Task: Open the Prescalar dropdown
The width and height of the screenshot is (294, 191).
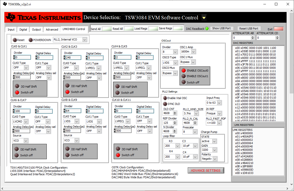Action: [195, 132]
